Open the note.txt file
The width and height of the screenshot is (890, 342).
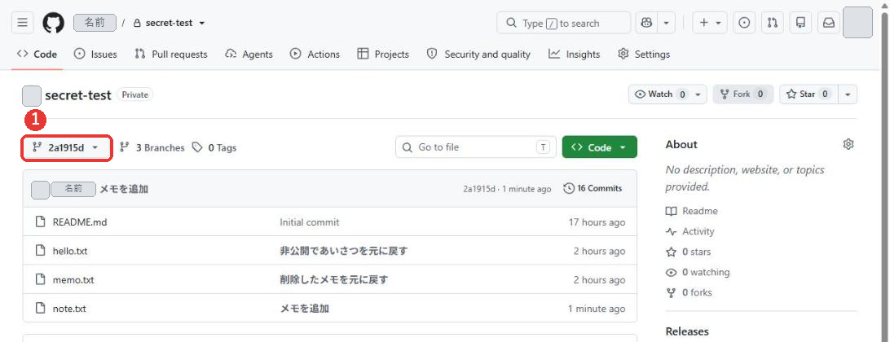pos(69,309)
